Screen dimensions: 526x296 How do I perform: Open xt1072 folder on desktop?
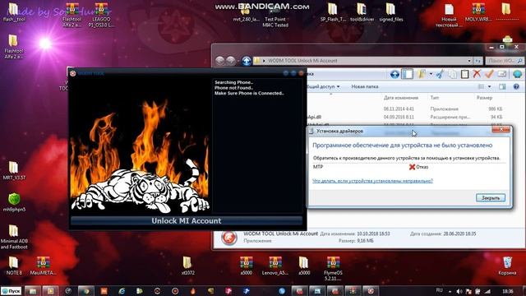click(x=187, y=266)
